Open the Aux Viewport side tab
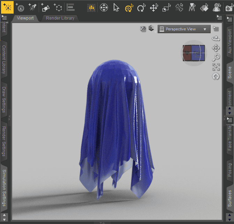This screenshot has height=224, width=234. (230, 41)
